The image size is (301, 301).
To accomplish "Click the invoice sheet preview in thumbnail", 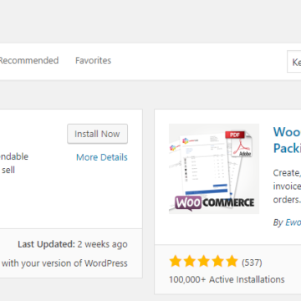I will tap(206, 165).
